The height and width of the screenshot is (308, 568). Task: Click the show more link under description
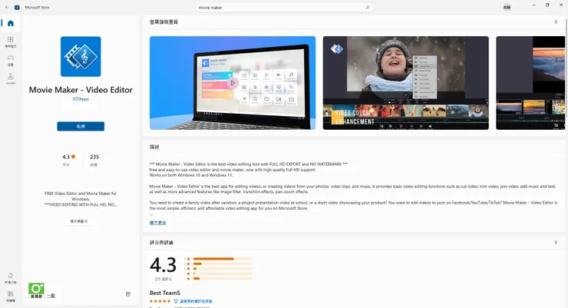(x=158, y=223)
